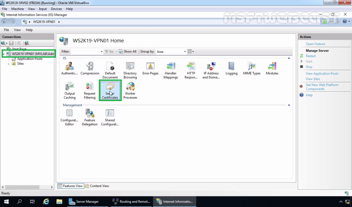Click Restart in Manage Server
Image resolution: width=352 pixels, height=207 pixels.
310,56
